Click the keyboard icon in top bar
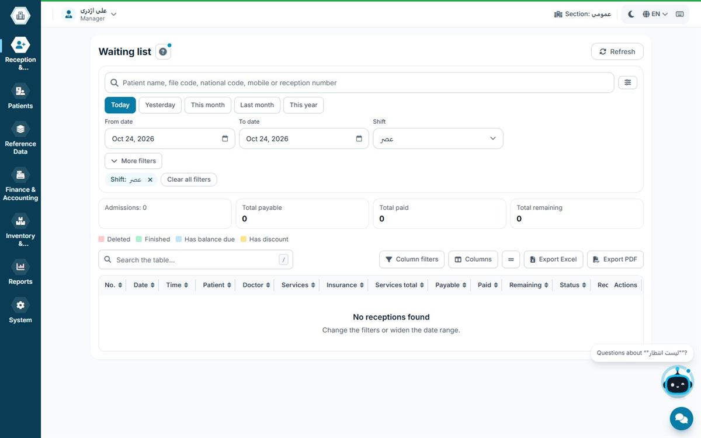The image size is (701, 438). (x=680, y=14)
